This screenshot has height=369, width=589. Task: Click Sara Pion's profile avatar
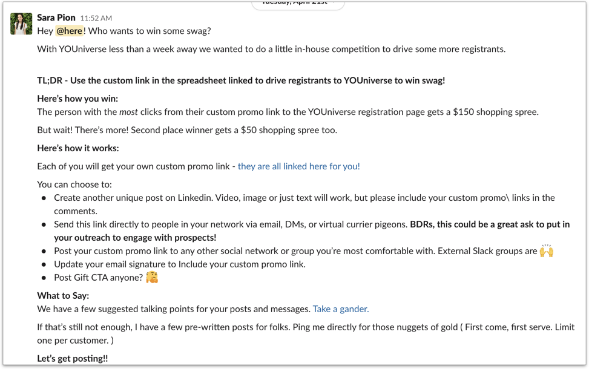pyautogui.click(x=21, y=24)
